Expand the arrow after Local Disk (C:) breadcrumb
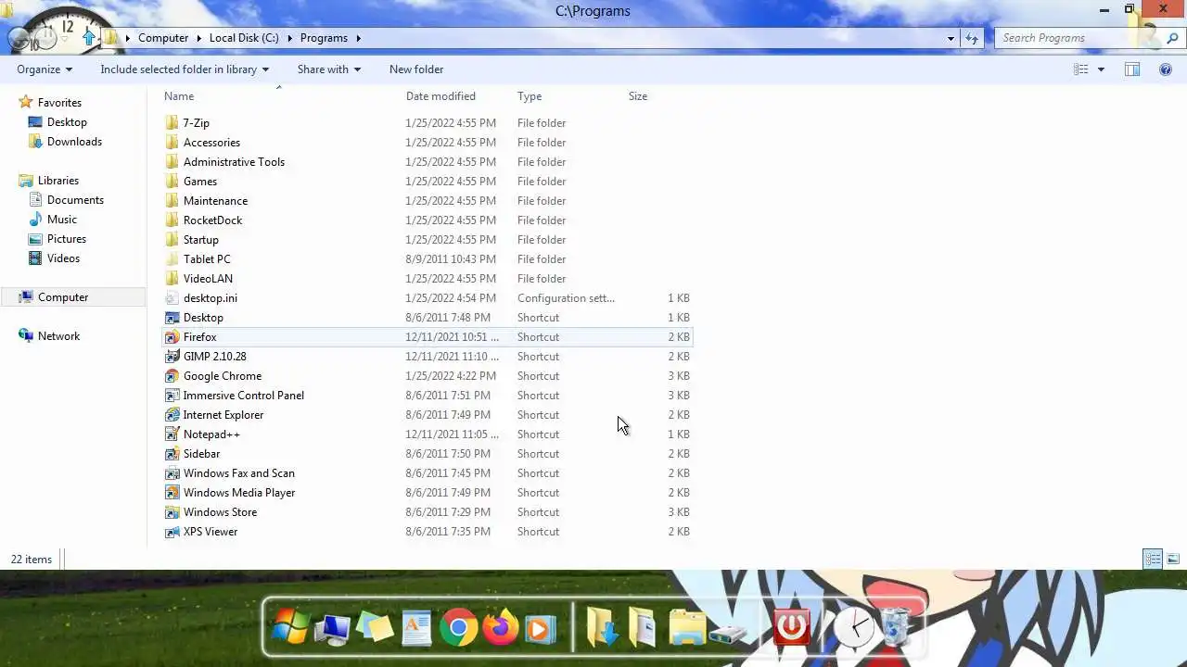 point(289,38)
